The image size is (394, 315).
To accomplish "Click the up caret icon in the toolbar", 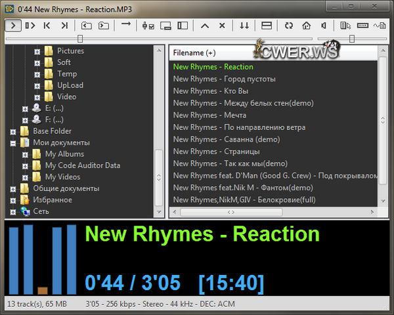I will 204,26.
